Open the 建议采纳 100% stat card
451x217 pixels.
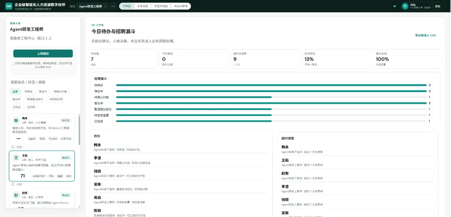[x=408, y=59]
